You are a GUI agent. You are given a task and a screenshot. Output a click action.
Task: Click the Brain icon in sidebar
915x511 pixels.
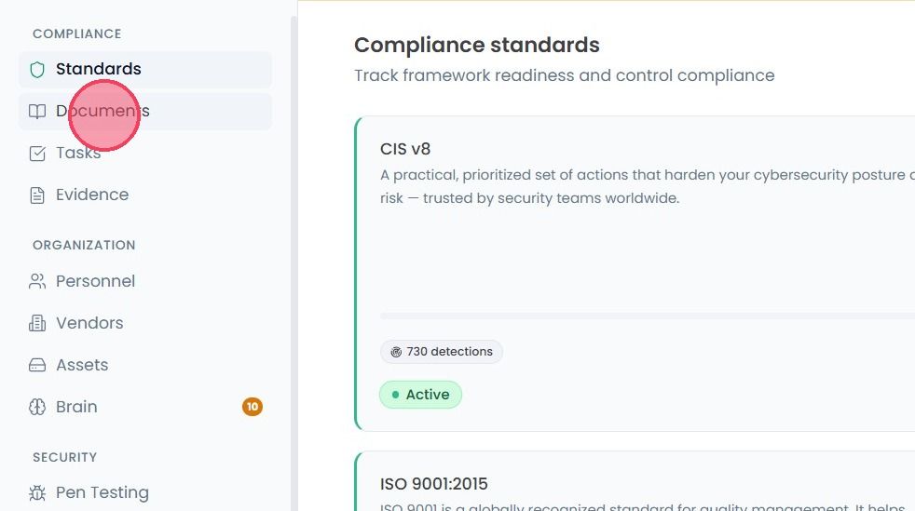coord(37,407)
